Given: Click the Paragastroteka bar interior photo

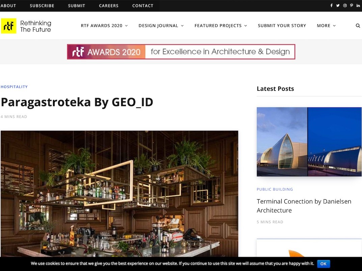Looking at the screenshot, I should tap(119, 194).
